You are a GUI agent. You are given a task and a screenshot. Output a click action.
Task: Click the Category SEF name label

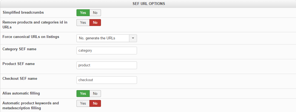[x=19, y=49]
